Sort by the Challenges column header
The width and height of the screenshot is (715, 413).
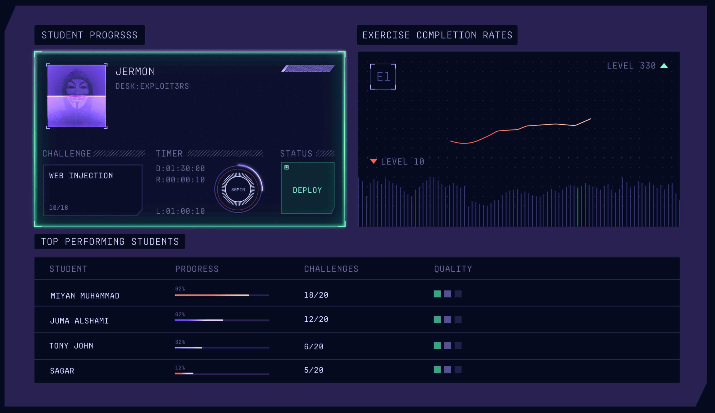pyautogui.click(x=331, y=269)
